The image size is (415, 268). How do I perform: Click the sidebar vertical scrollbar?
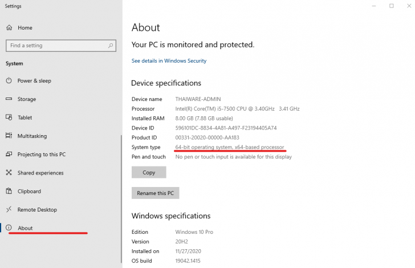121,198
